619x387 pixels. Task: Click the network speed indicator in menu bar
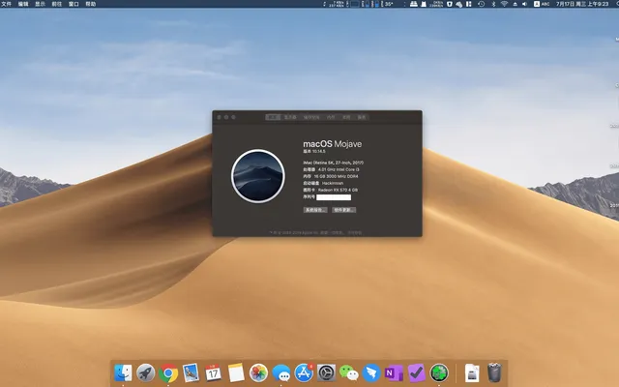click(336, 4)
